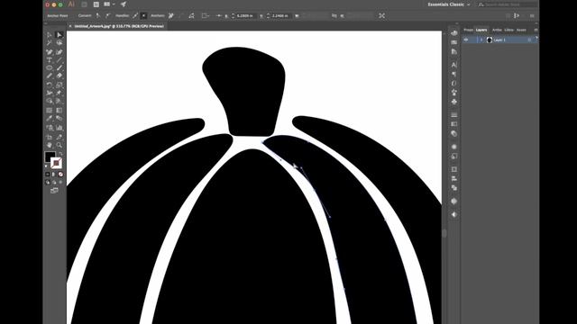Click Layer 1 target circle
Viewport: 577px width, 324px height.
pyautogui.click(x=529, y=40)
